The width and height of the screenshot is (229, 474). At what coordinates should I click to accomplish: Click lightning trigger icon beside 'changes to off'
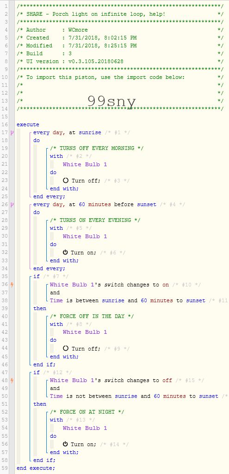click(x=12, y=380)
